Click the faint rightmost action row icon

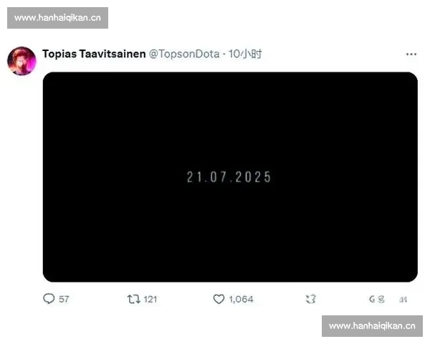pos(403,300)
